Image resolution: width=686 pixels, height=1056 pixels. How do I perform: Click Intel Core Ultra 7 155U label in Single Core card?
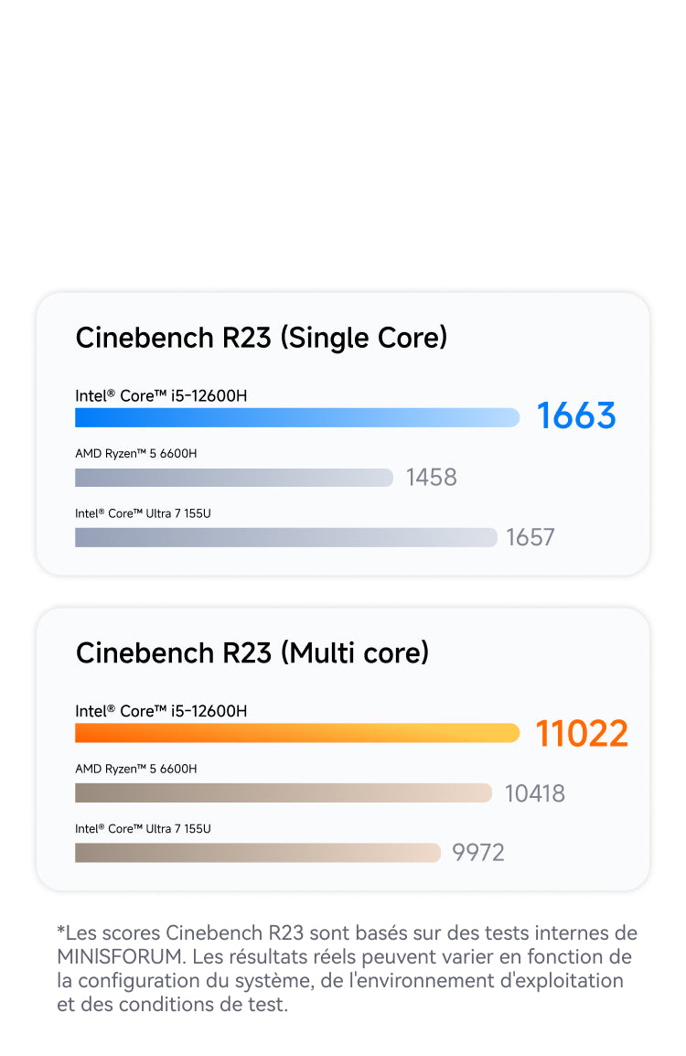click(143, 513)
